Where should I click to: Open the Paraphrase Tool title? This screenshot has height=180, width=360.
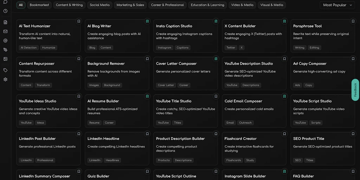click(307, 26)
